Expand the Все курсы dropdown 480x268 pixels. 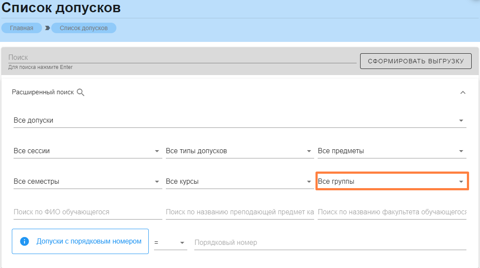coord(239,182)
